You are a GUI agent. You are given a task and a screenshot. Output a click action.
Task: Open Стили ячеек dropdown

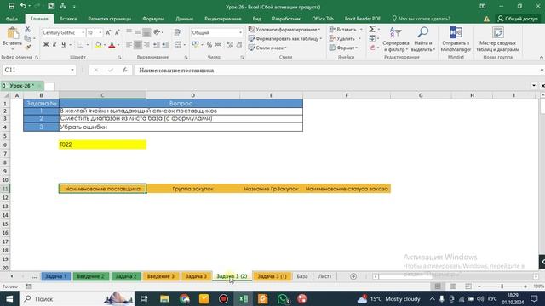point(267,48)
